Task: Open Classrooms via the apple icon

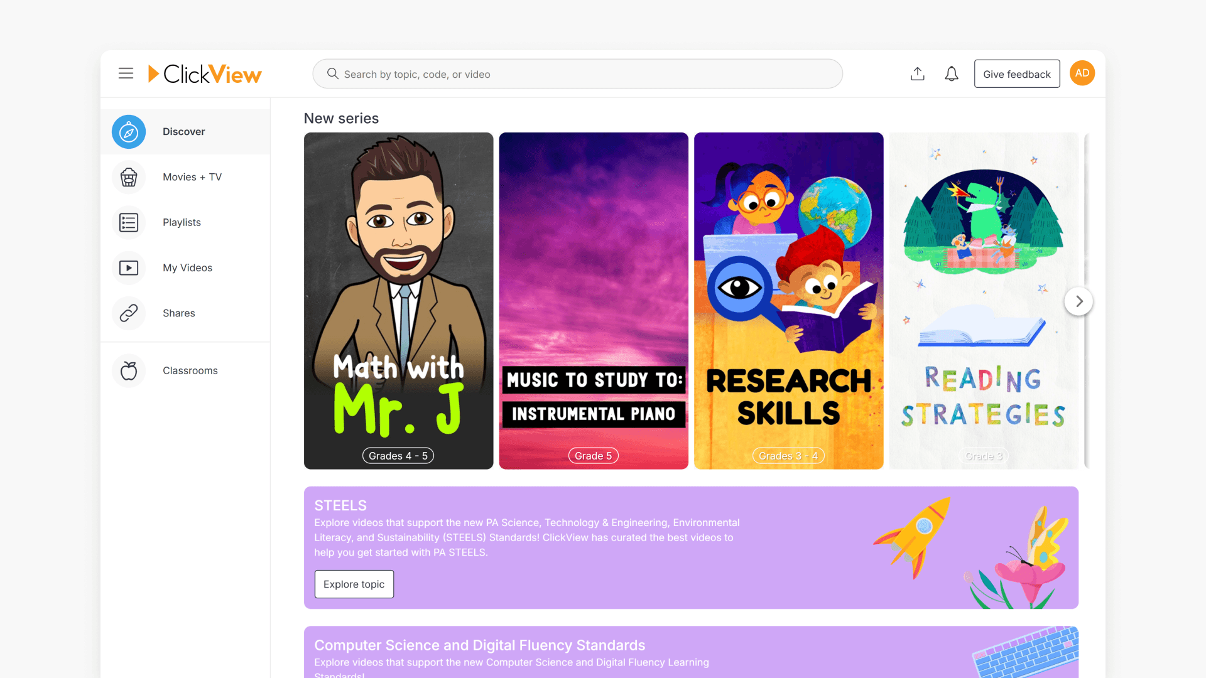Action: tap(128, 370)
